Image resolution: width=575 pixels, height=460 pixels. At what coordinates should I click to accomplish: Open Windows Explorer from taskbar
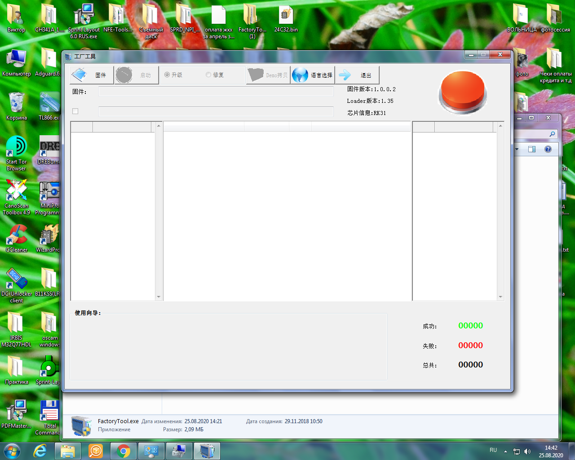click(68, 451)
